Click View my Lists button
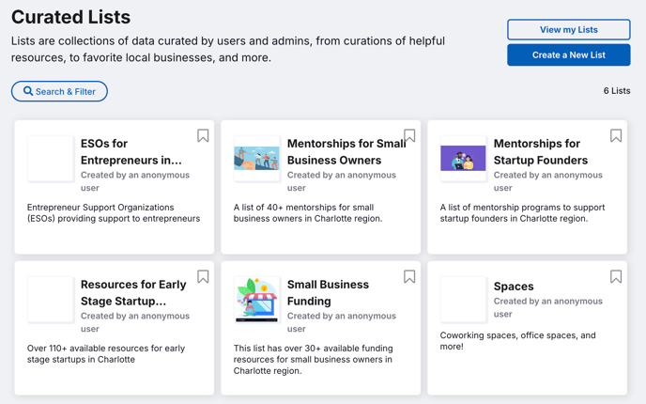646x404 pixels. pos(569,30)
